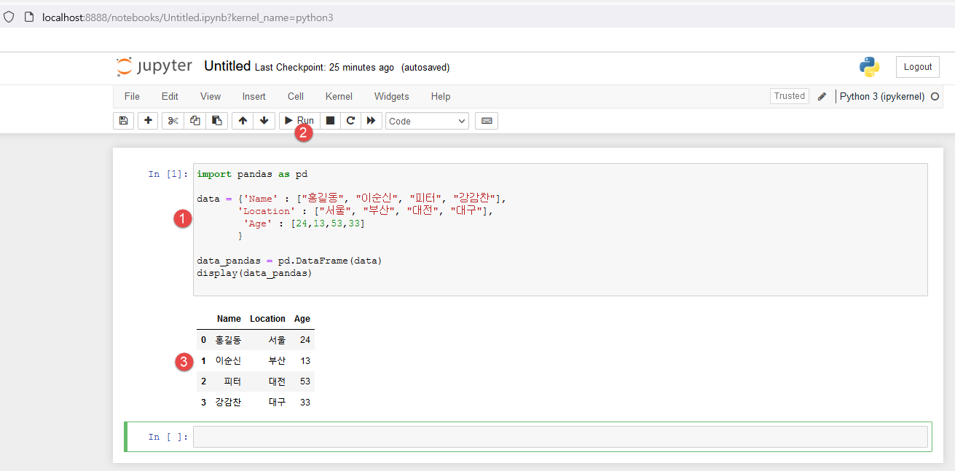
Task: Click the Location column header in the output table
Action: (267, 319)
